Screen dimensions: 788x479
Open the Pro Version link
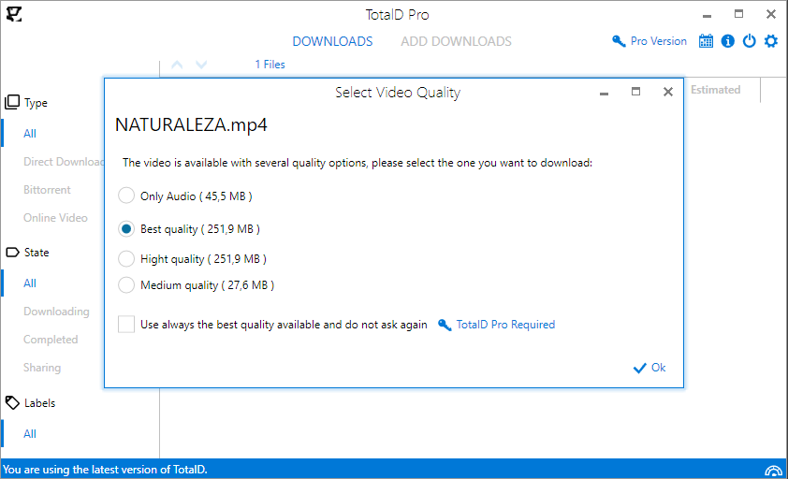tap(658, 41)
